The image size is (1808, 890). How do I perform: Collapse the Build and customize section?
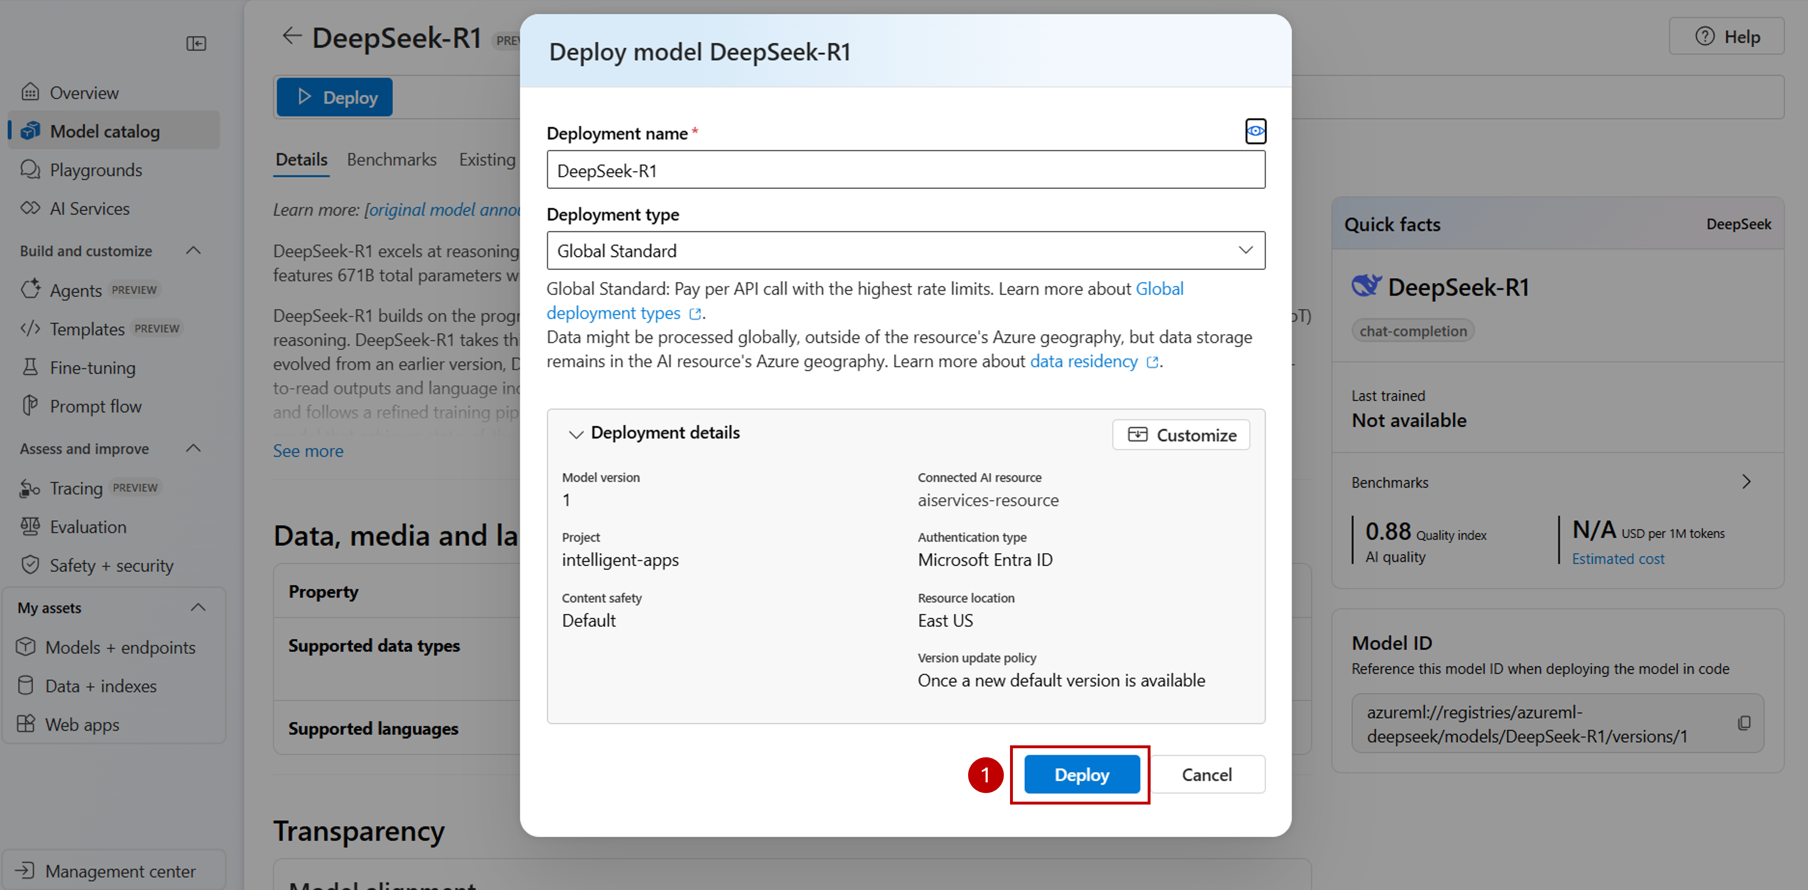click(194, 251)
